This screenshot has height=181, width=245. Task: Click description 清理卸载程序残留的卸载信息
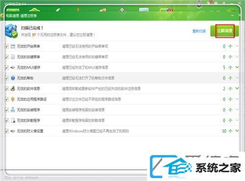click(x=83, y=120)
